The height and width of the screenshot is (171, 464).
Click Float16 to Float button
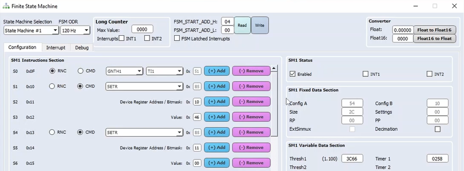[x=434, y=38]
